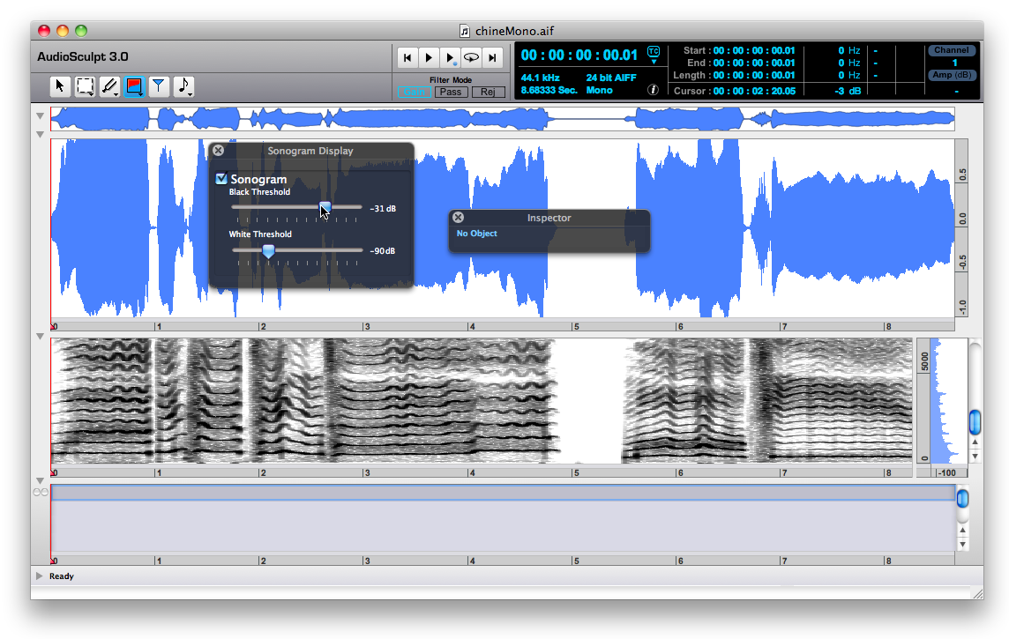Uncheck the Sonogram checkbox
1009x639 pixels.
pyautogui.click(x=221, y=179)
